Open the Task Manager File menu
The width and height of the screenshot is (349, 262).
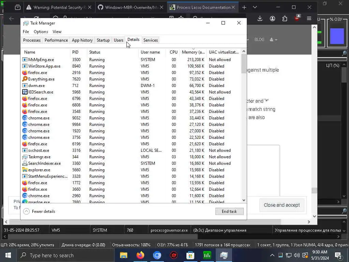[x=26, y=32]
